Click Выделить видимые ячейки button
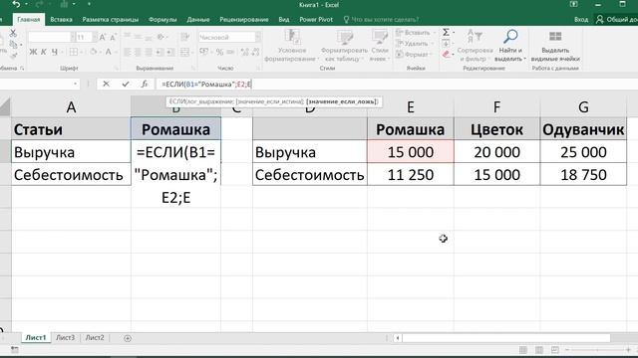Image resolution: width=638 pixels, height=358 pixels. click(x=555, y=46)
